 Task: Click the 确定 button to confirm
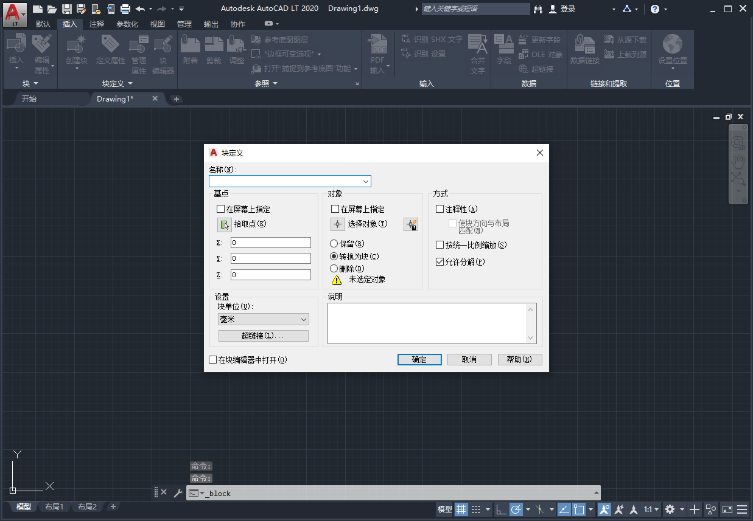(x=419, y=359)
